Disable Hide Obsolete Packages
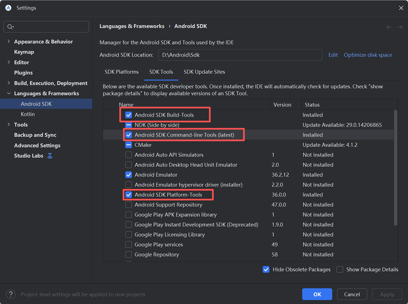This screenshot has width=408, height=304. [x=266, y=270]
